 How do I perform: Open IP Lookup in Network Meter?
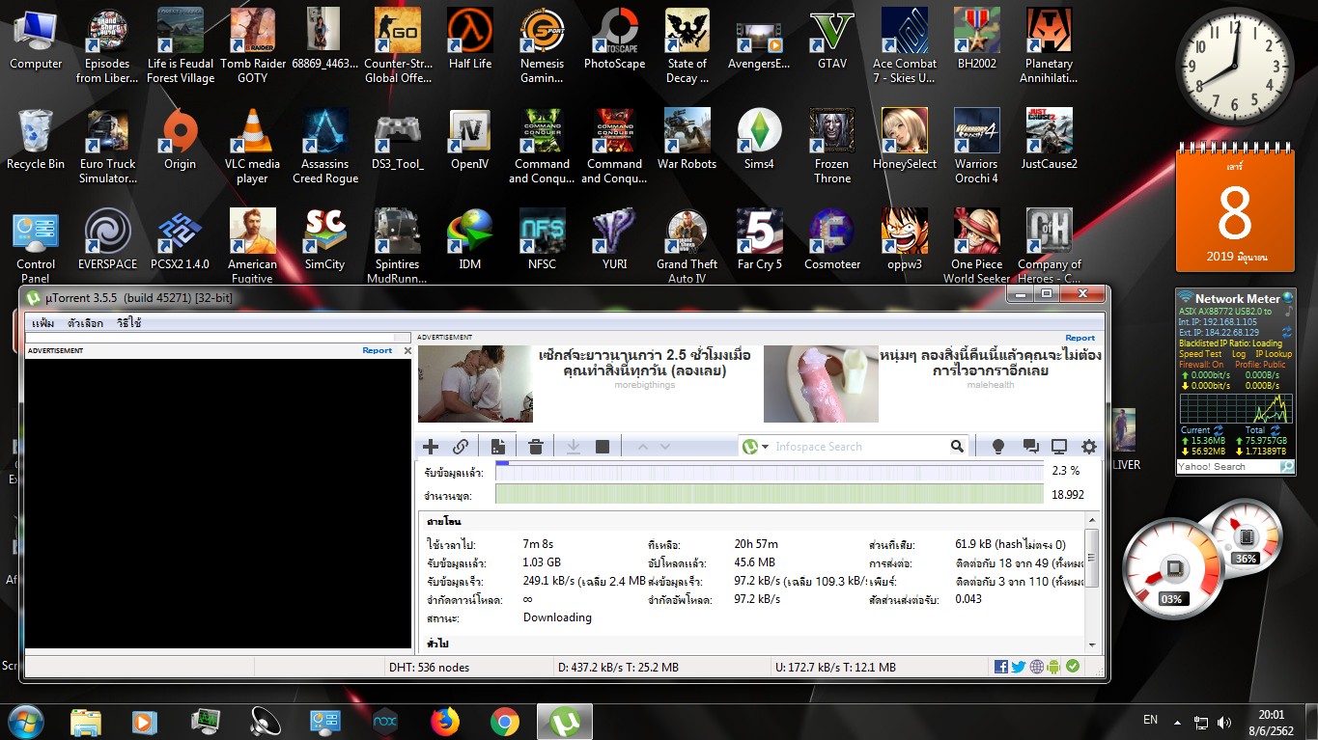pos(1274,354)
